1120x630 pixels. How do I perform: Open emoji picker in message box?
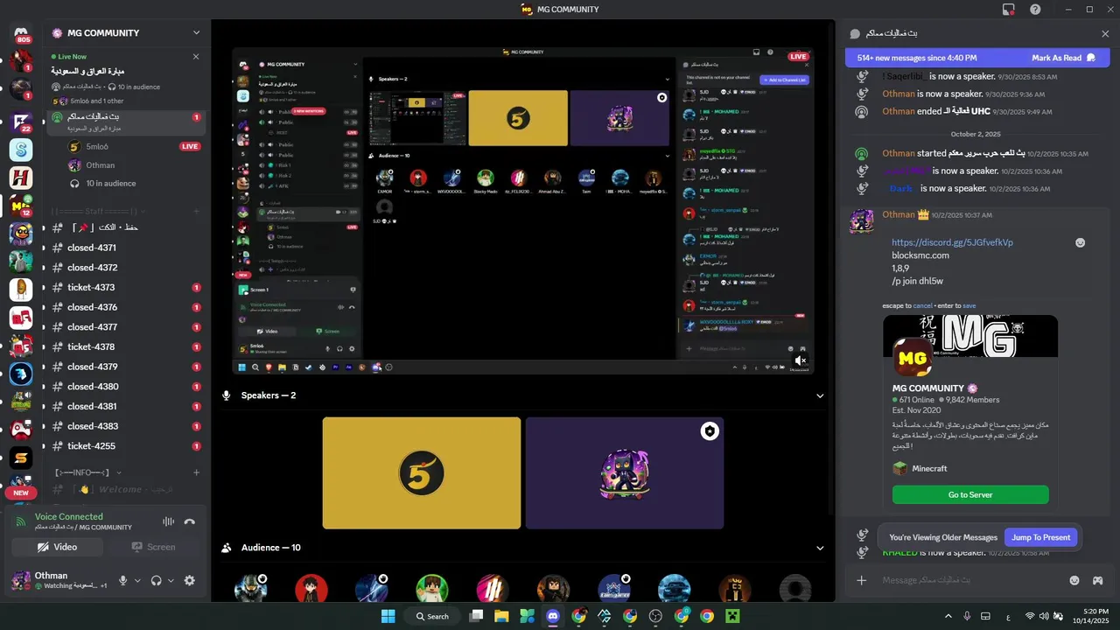tap(1074, 580)
